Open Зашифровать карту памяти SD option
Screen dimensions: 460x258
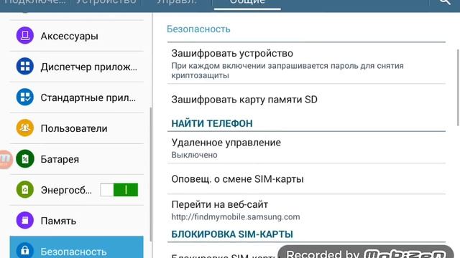(306, 100)
